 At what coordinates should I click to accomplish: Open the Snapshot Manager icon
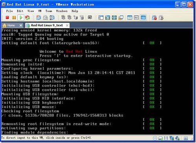(x=52, y=17)
